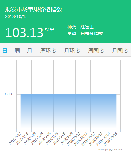
Task: Click the x-axis label 2018/10/14
Action: (x=103, y=139)
